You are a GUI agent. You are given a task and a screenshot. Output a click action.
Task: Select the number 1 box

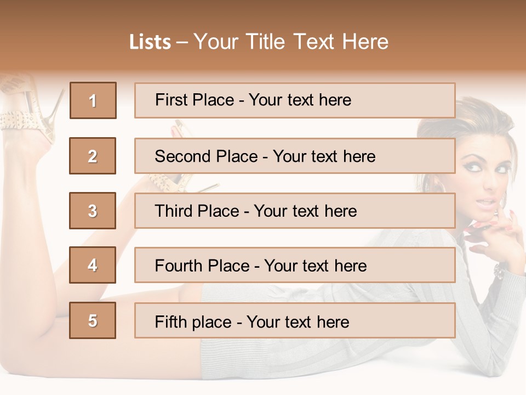(x=93, y=100)
